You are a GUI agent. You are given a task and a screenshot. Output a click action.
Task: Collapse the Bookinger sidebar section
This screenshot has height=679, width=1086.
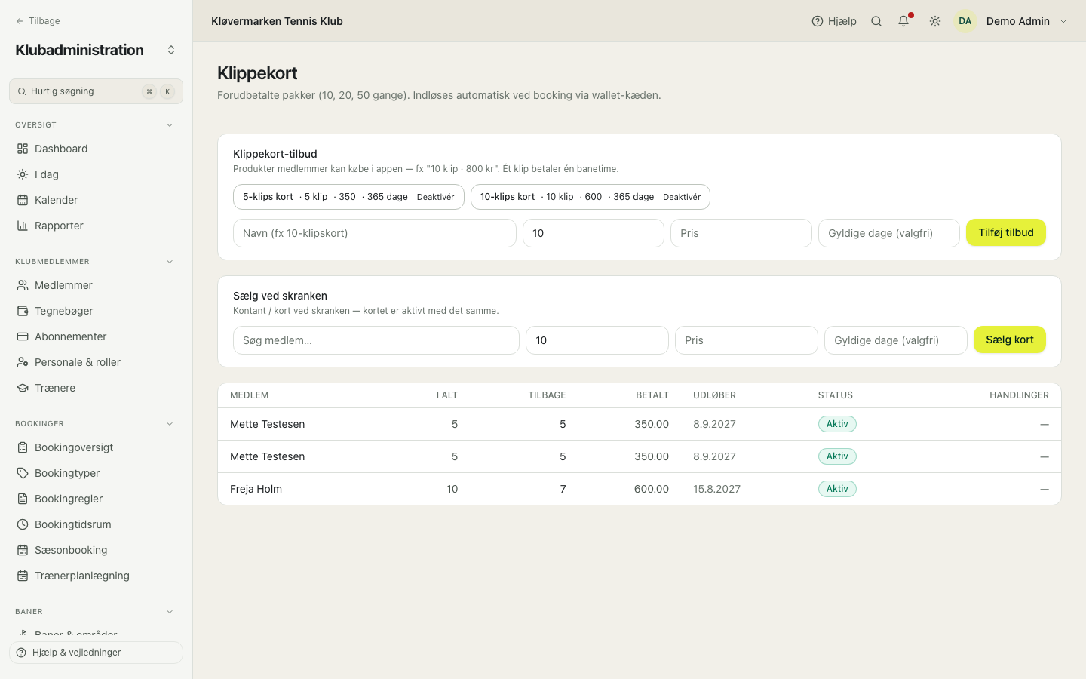(x=170, y=424)
